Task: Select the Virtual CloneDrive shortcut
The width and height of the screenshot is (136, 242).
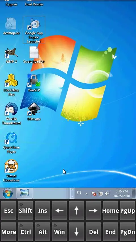Action: point(11,171)
